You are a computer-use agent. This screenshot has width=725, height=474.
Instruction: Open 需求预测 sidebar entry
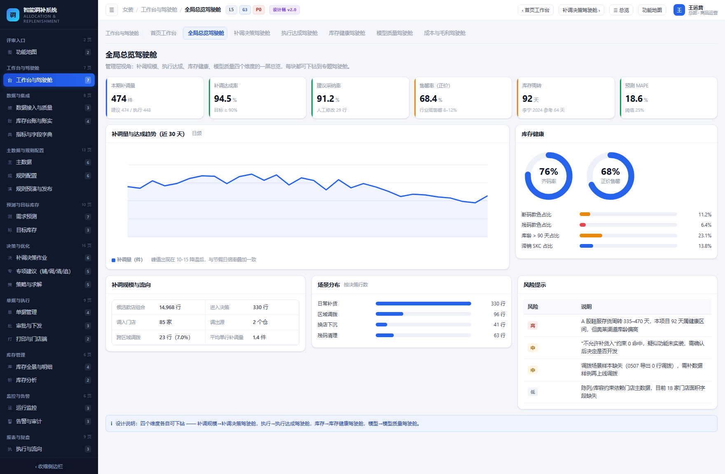click(49, 217)
